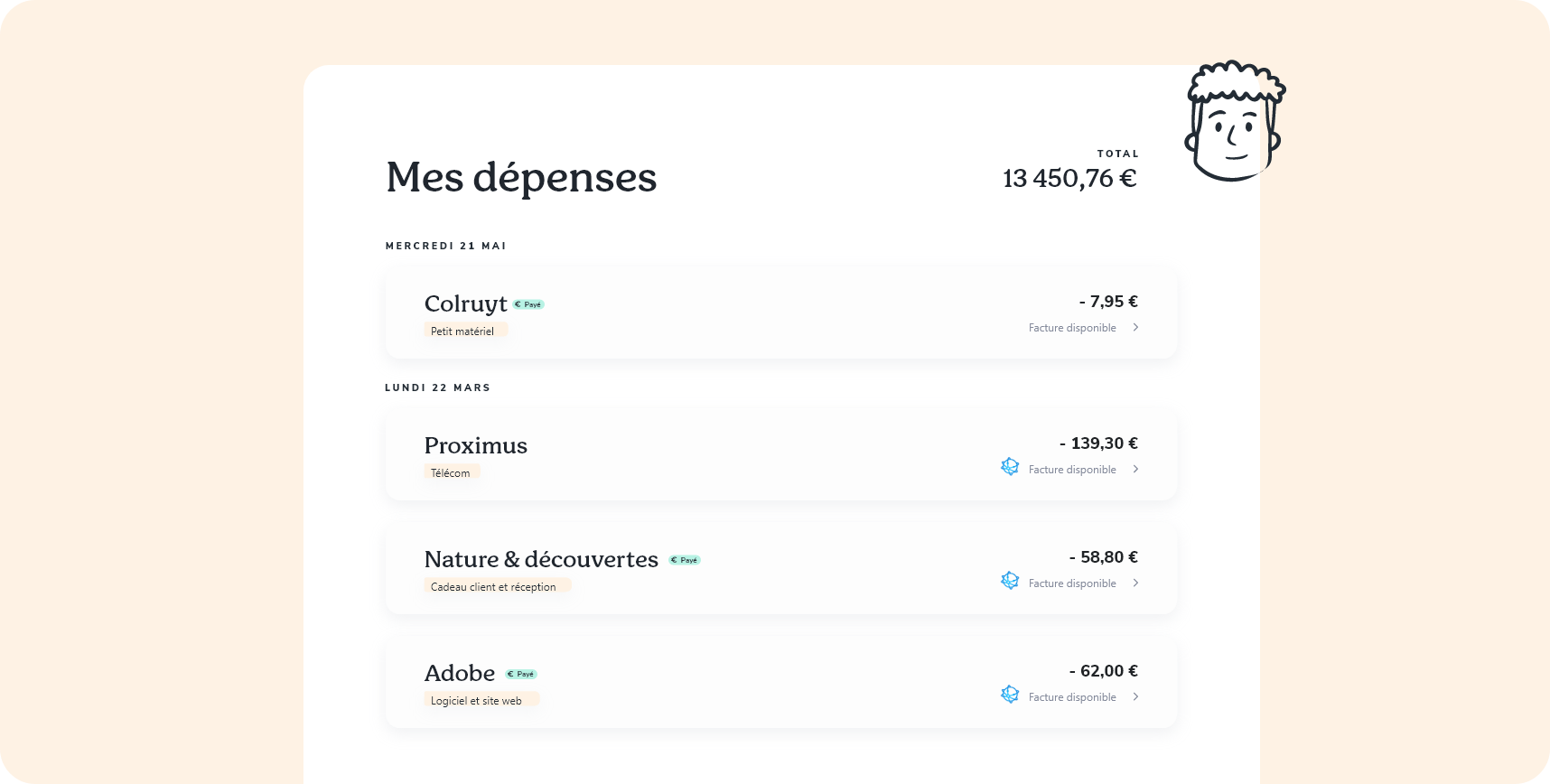Open Adobe's Facture disponible link

[x=1072, y=697]
